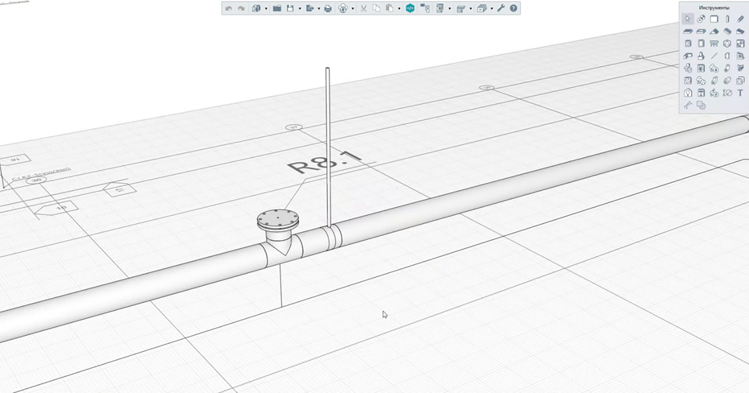Save the project with floppy icon
Screen dimensions: 749x393
tap(290, 8)
